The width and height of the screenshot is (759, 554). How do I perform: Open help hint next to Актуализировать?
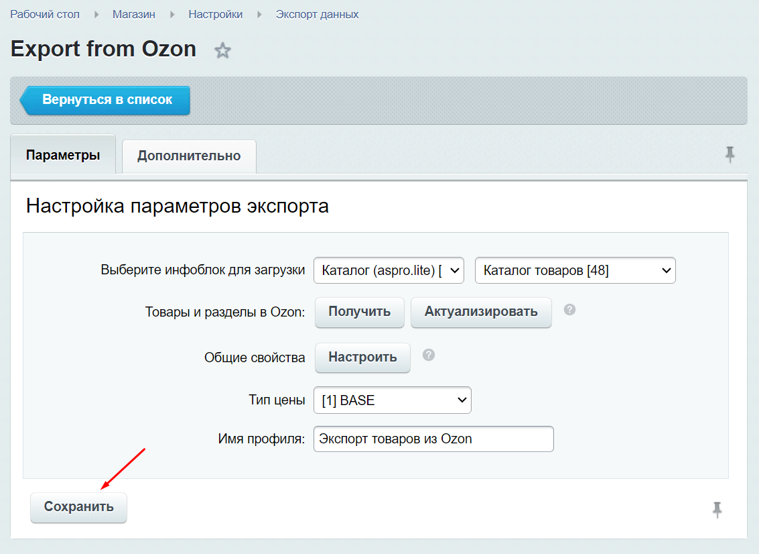[x=569, y=310]
